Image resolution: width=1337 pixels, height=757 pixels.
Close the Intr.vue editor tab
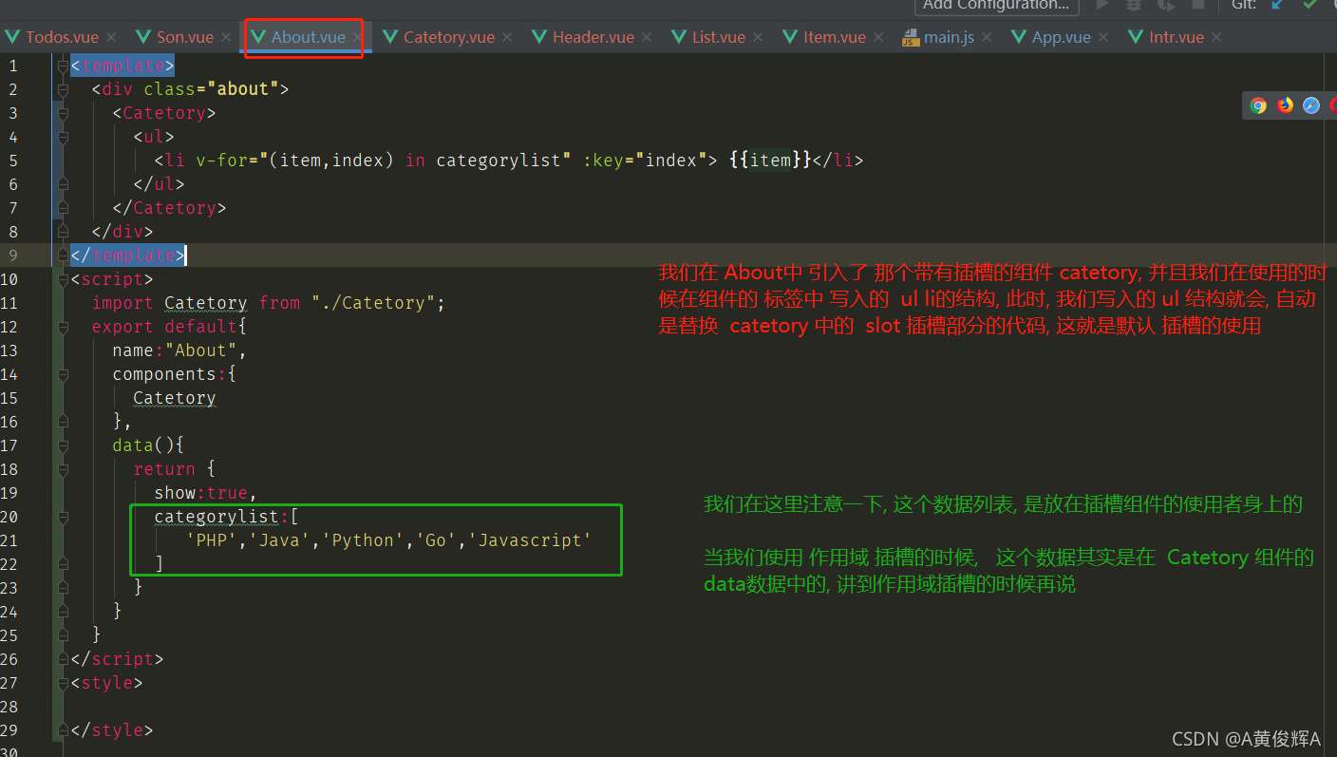pos(1216,37)
